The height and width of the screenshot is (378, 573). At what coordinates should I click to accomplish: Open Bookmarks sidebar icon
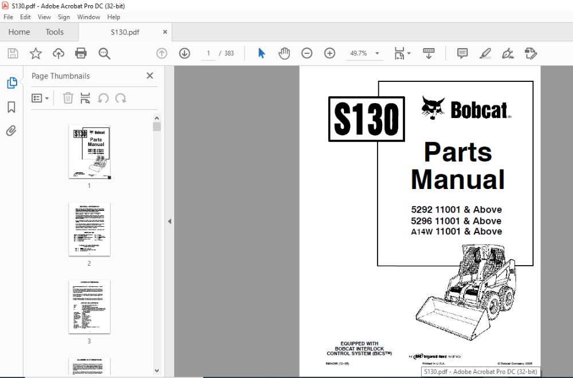11,107
